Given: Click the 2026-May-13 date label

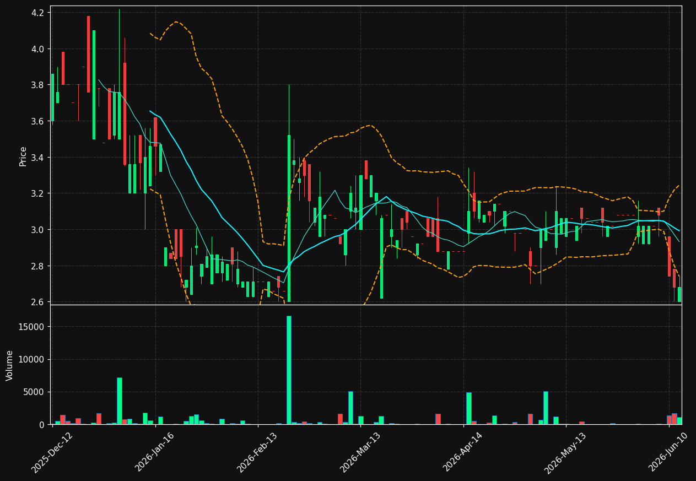Looking at the screenshot, I should pyautogui.click(x=566, y=452).
